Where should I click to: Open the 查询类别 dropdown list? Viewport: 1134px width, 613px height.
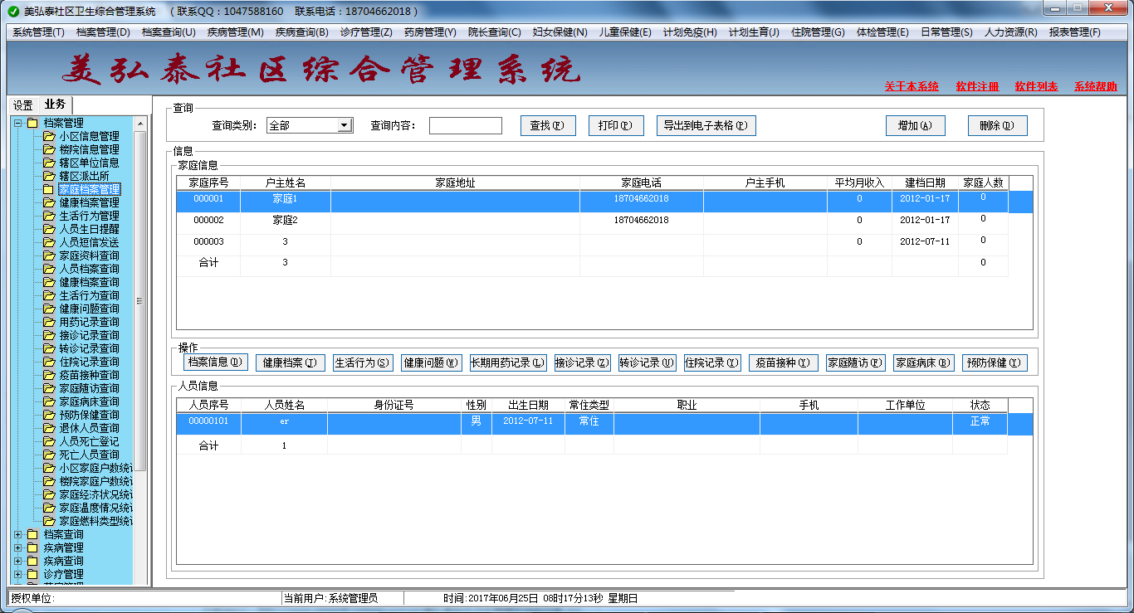345,125
